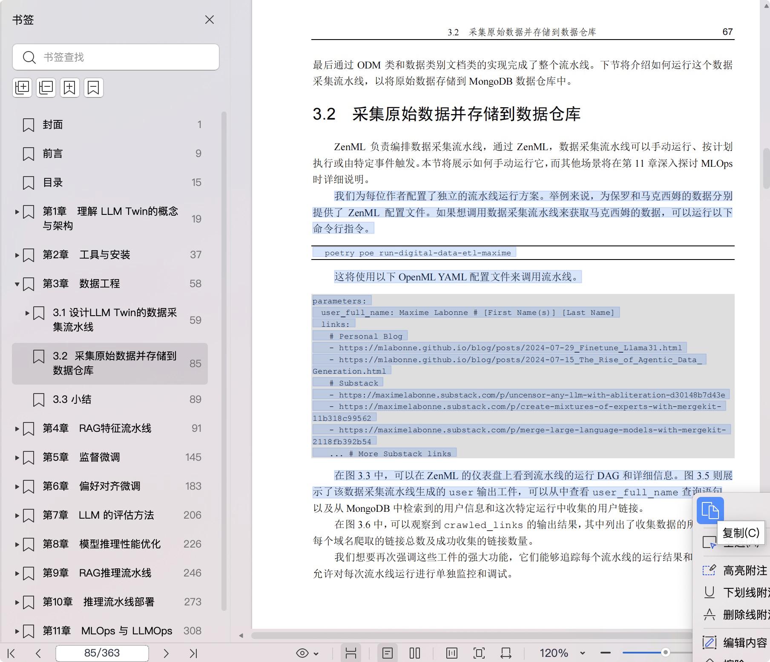Image resolution: width=770 pixels, height=662 pixels.
Task: Open eye view mode dropdown arrow
Action: tap(316, 653)
